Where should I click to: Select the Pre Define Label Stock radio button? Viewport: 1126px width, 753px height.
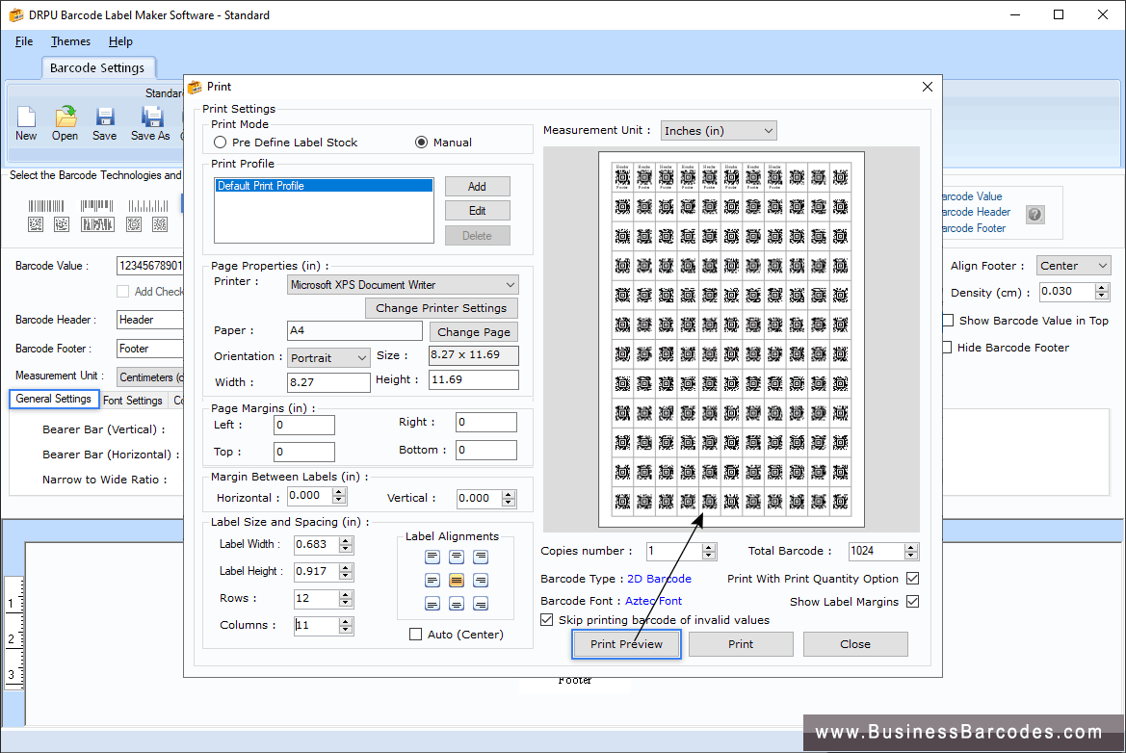tap(220, 142)
